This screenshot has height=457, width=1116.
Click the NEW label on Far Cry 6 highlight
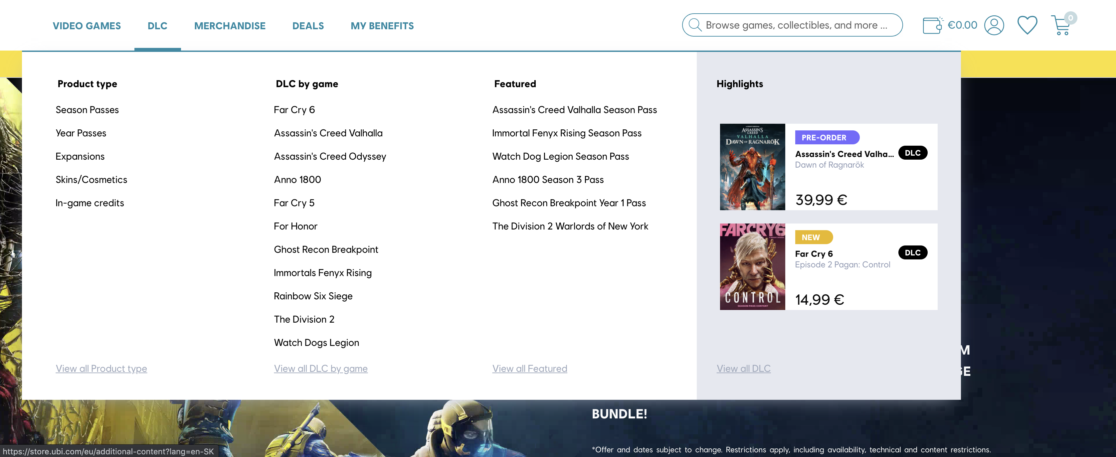[813, 237]
